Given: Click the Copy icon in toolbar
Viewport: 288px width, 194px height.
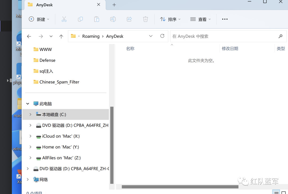Looking at the screenshot, I should click(x=80, y=19).
